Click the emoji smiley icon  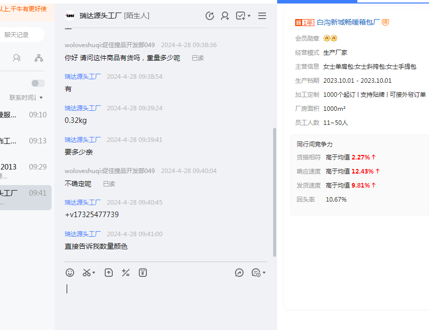coord(70,273)
